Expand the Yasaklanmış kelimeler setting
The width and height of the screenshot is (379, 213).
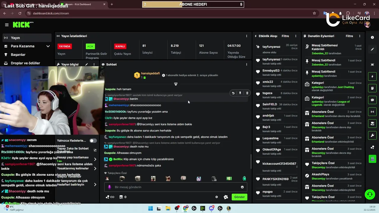coord(95,168)
